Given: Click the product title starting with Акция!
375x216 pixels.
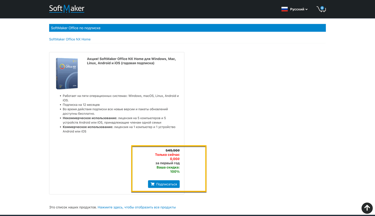Looking at the screenshot, I should [131, 61].
